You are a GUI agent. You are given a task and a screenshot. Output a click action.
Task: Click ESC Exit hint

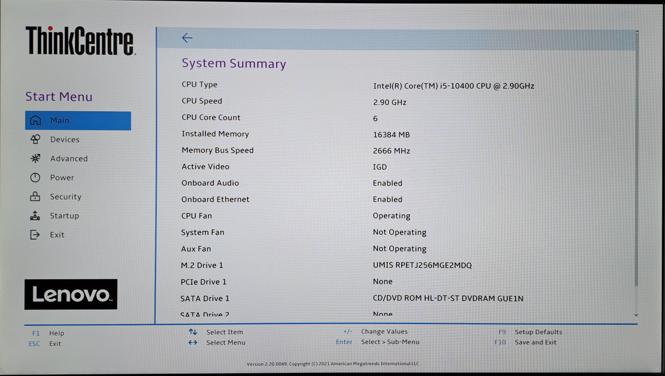(x=45, y=344)
